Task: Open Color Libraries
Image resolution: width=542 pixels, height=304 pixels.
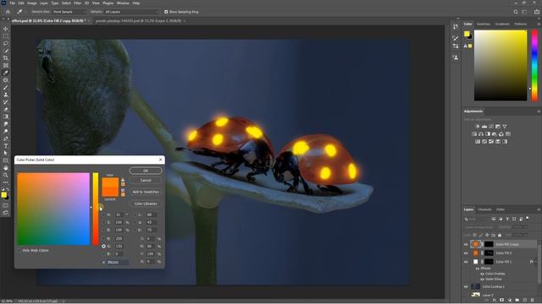Action: coord(146,204)
